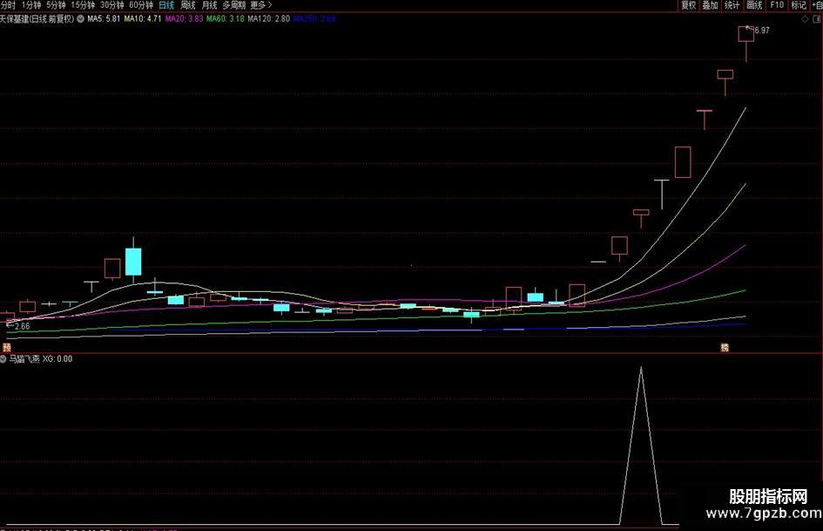Screen dimensions: 823x531
Task: Select the 30分钟 period tab
Action: point(111,5)
